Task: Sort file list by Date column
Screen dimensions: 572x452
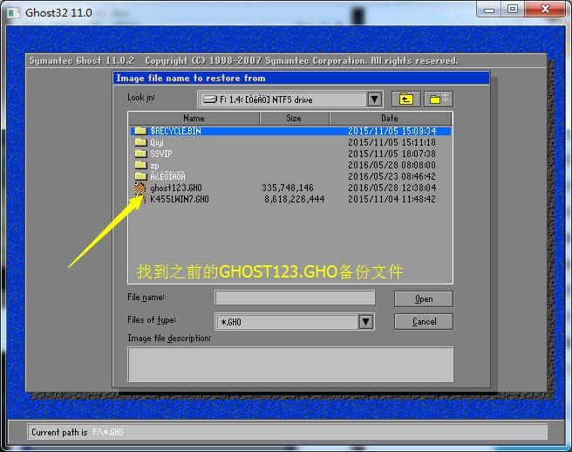Action: click(390, 118)
